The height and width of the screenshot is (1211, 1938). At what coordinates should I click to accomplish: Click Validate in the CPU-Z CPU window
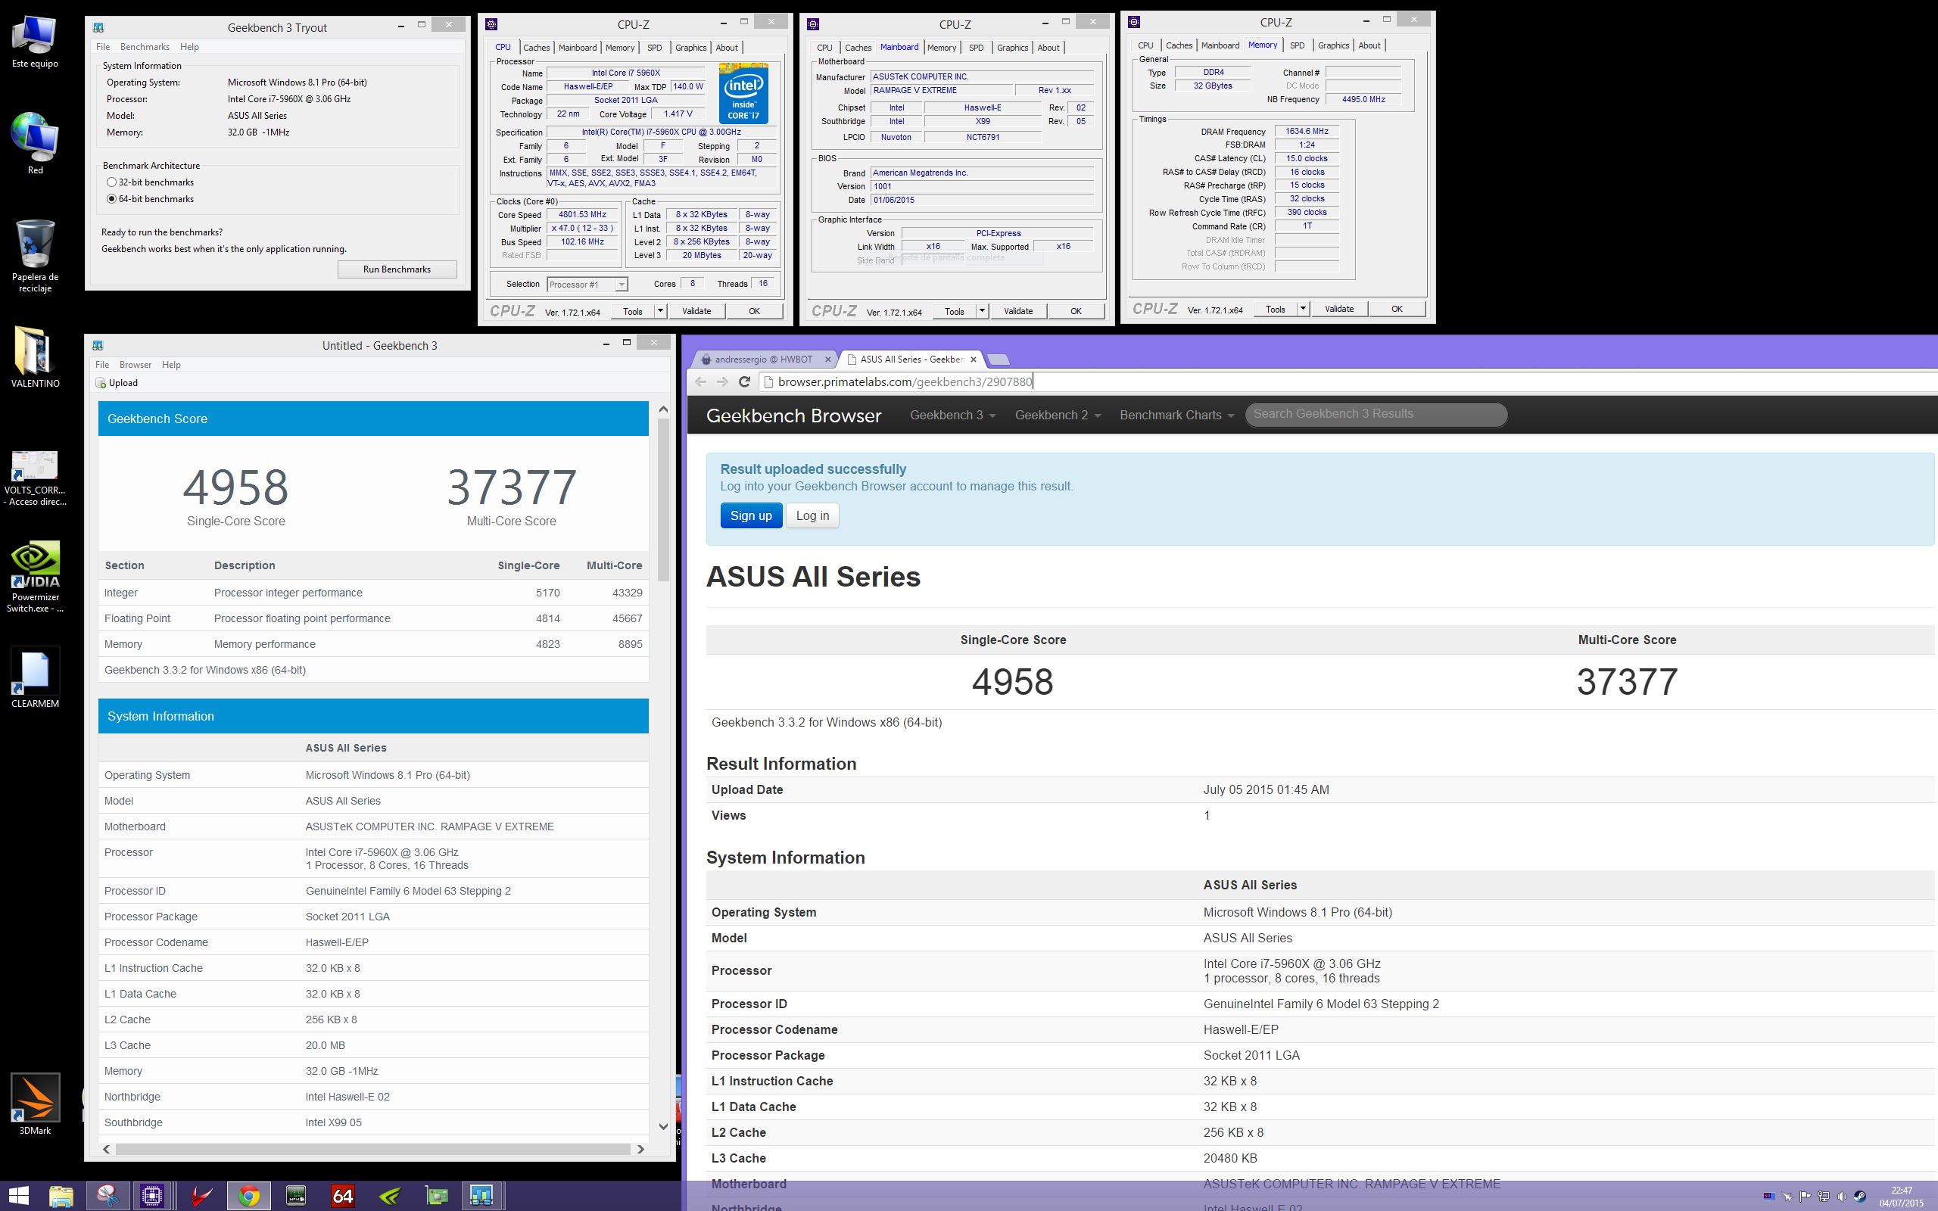[x=696, y=311]
